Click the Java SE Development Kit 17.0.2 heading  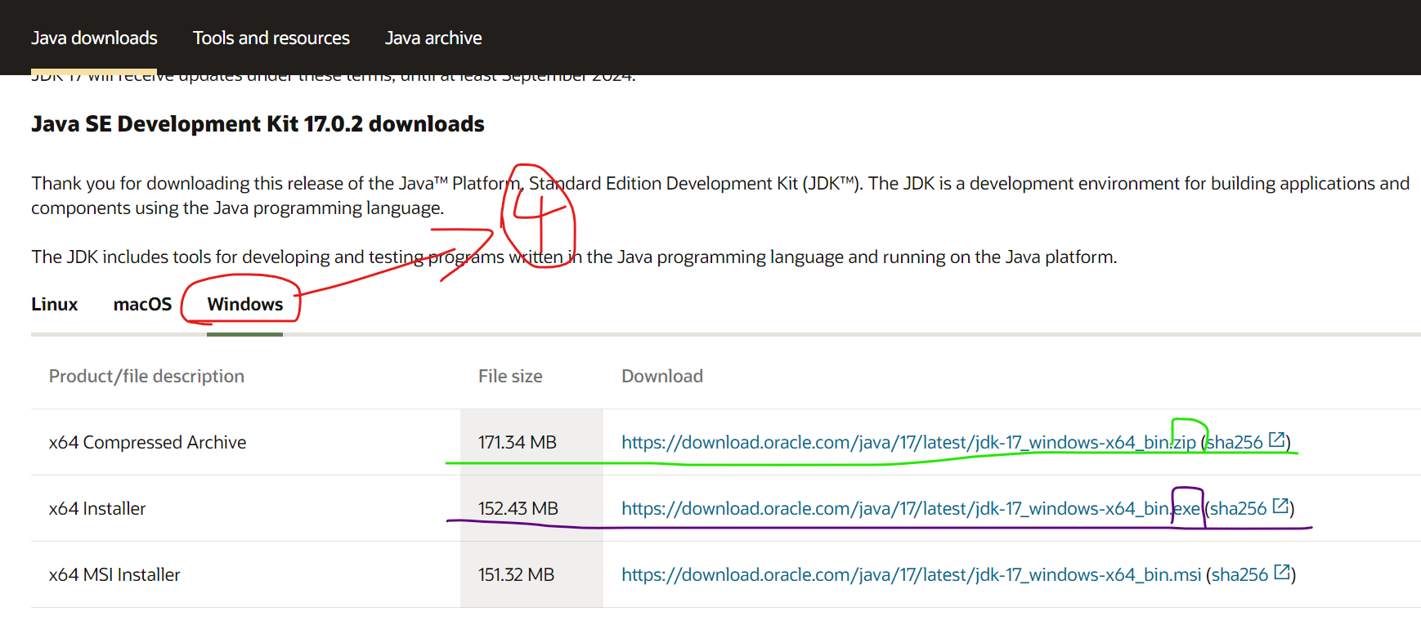pos(258,123)
